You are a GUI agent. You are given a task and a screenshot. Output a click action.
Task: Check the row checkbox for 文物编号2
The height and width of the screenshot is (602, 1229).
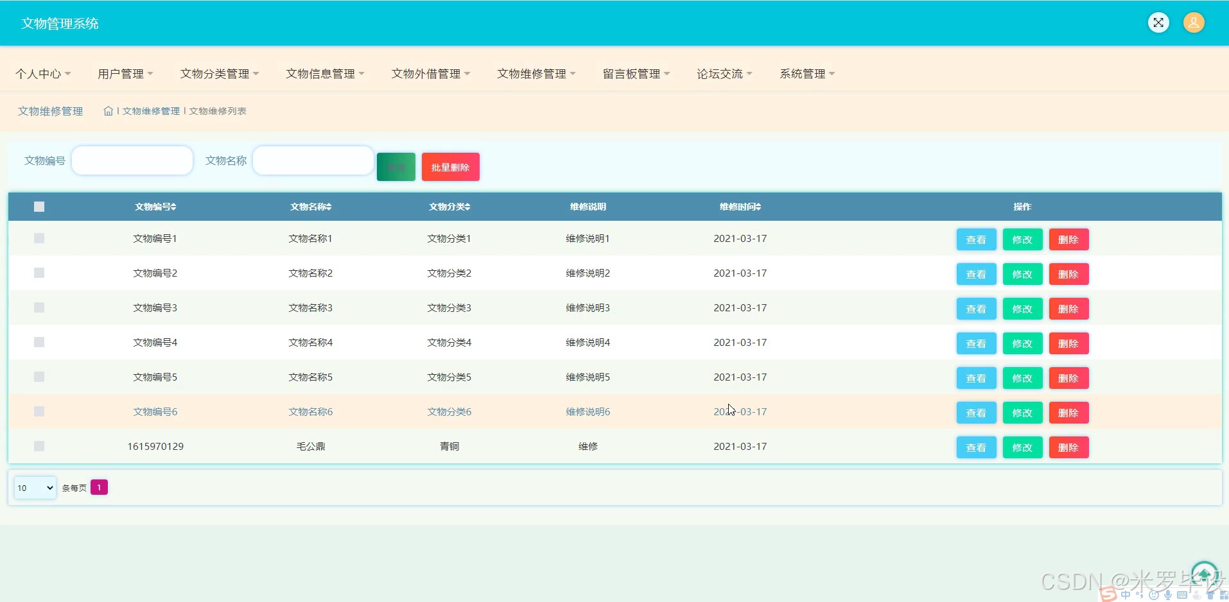coord(39,273)
